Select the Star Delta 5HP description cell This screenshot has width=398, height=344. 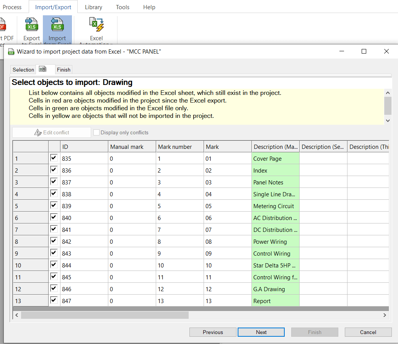click(x=276, y=265)
